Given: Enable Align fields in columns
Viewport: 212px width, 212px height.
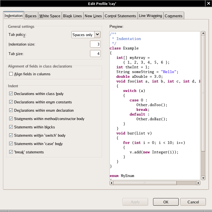Looking at the screenshot, I should pos(11,74).
